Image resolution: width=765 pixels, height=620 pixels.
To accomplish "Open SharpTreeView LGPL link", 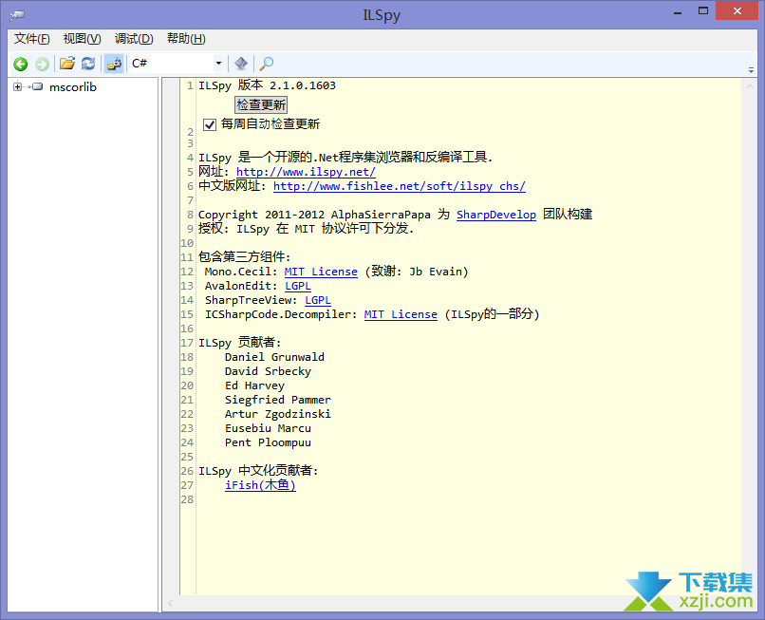I will (318, 300).
